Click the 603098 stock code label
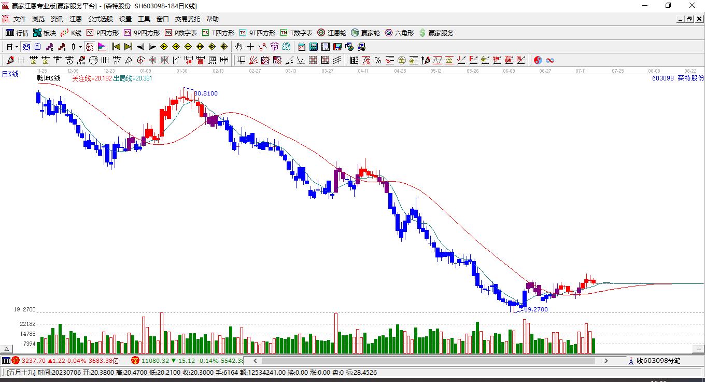This screenshot has height=382, width=705. pyautogui.click(x=662, y=78)
